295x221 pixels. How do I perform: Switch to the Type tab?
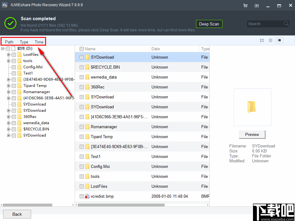(x=24, y=42)
